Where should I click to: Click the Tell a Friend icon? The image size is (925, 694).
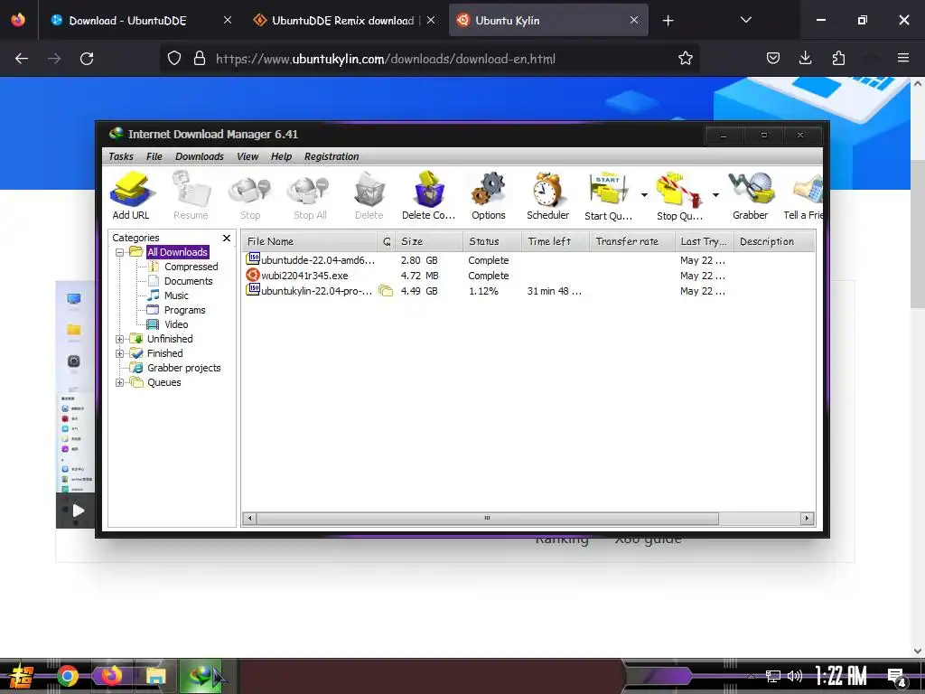pyautogui.click(x=803, y=195)
